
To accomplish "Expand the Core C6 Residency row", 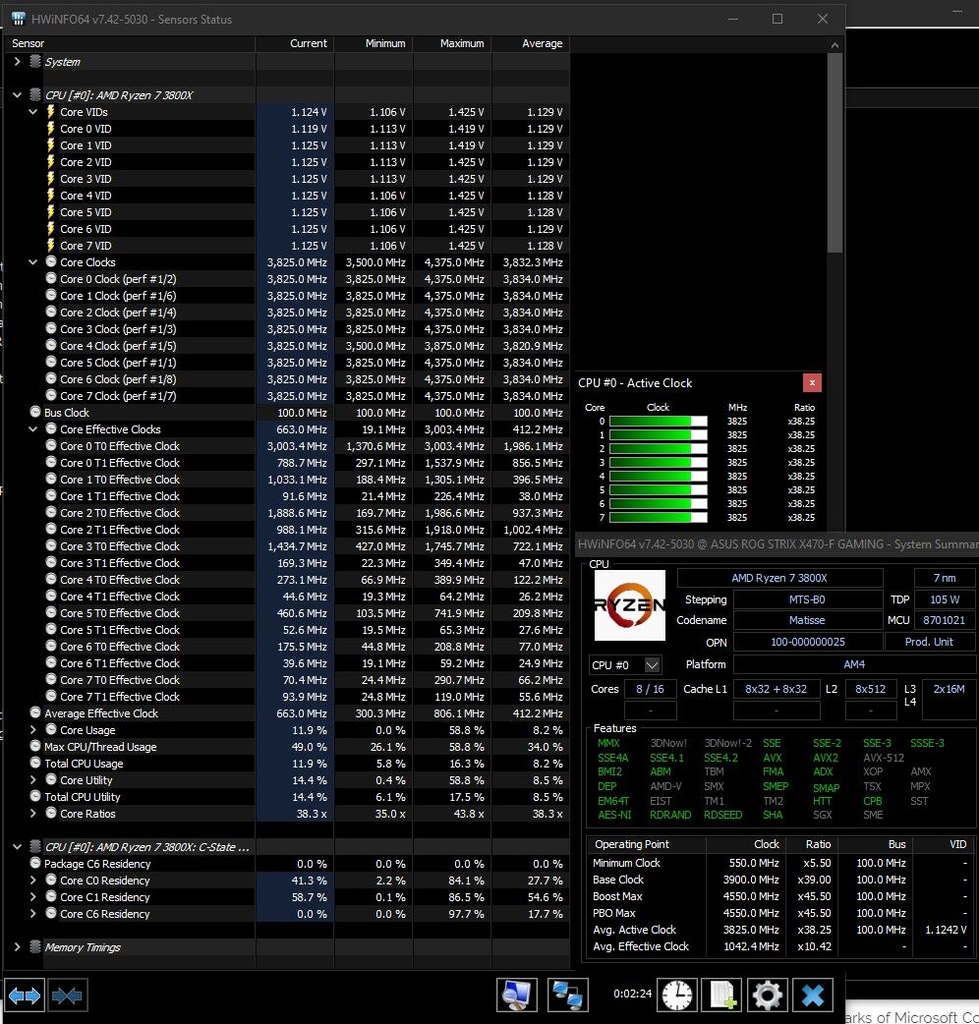I will pyautogui.click(x=33, y=914).
